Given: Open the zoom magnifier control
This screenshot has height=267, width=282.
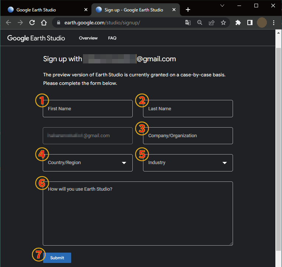Looking at the screenshot, I should point(200,22).
